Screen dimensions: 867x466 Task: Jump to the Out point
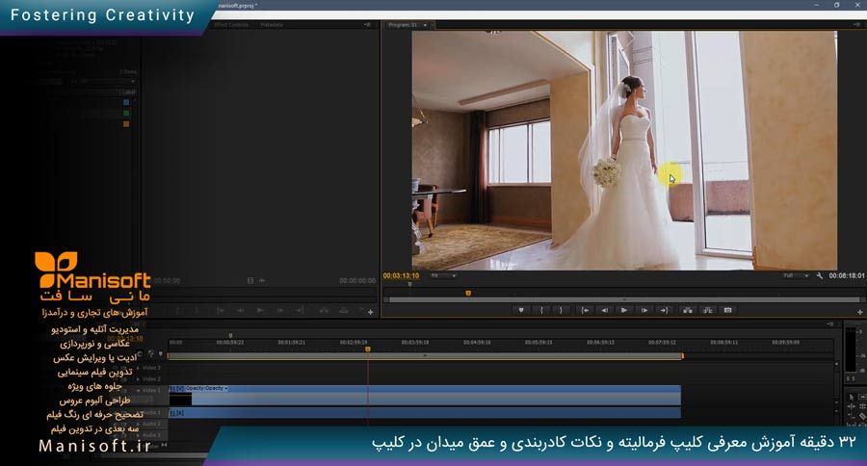click(x=664, y=311)
